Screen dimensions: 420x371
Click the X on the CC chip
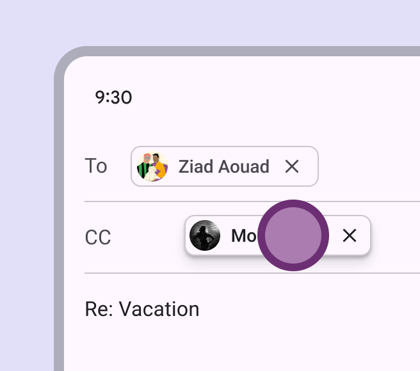click(x=349, y=235)
